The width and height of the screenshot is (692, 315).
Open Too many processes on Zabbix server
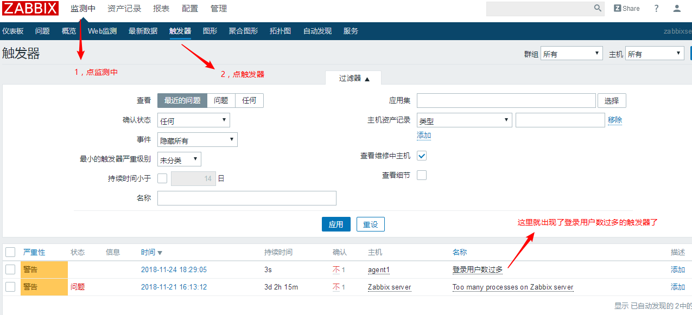point(513,287)
